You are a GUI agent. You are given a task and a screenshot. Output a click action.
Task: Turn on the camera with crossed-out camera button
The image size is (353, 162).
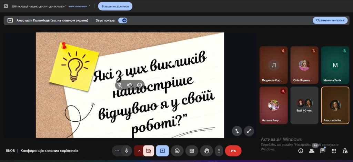[x=149, y=151]
